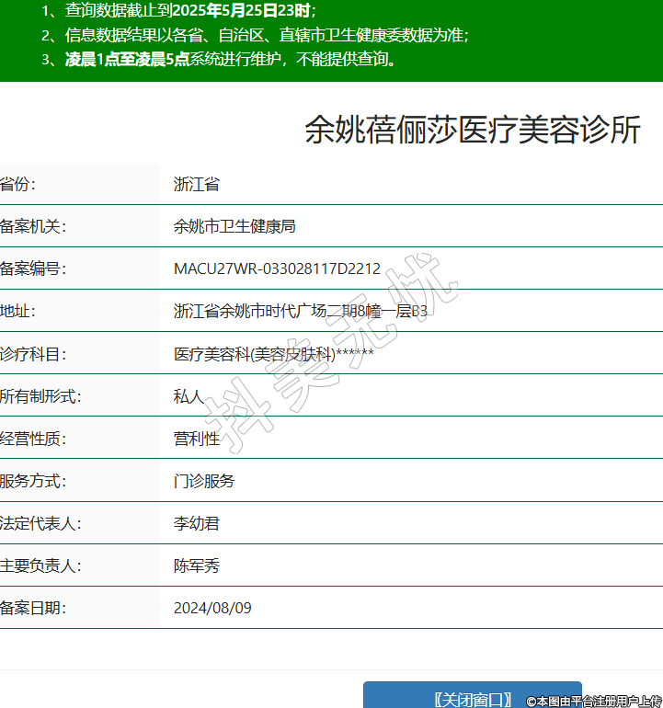This screenshot has width=663, height=708.
Task: Click the clinic title 余姚蓓俪莎医疗美容诊所
Action: coord(472,131)
